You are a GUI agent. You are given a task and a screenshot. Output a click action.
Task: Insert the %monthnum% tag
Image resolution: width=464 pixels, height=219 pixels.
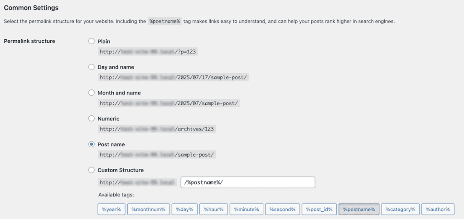[x=149, y=209]
